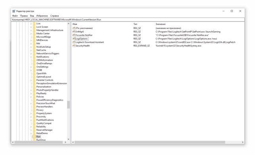Open the Справка menu
This screenshot has width=255, height=155.
(54, 16)
